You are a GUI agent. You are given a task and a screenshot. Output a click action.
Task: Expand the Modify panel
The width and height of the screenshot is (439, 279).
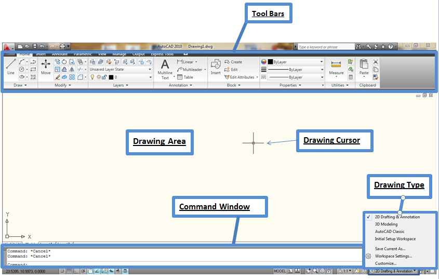[63, 85]
